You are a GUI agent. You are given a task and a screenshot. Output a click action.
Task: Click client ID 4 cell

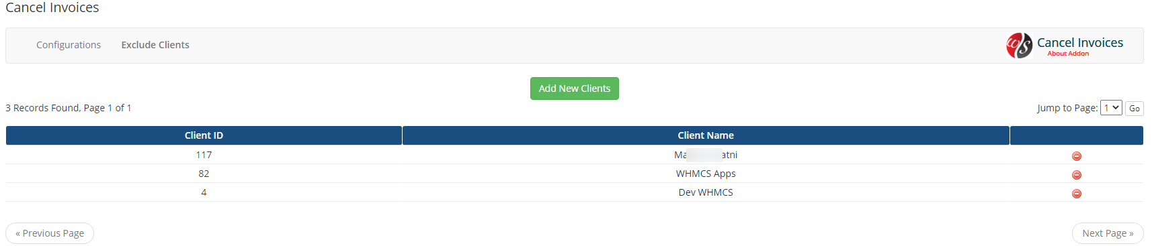204,192
